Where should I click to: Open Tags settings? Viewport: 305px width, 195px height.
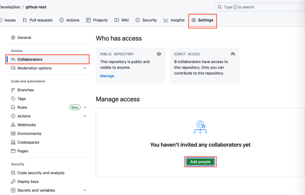49,99
